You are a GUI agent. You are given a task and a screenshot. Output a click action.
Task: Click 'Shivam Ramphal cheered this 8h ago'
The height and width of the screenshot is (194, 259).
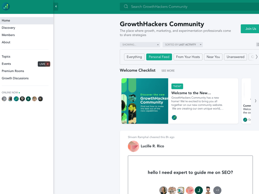151,137
